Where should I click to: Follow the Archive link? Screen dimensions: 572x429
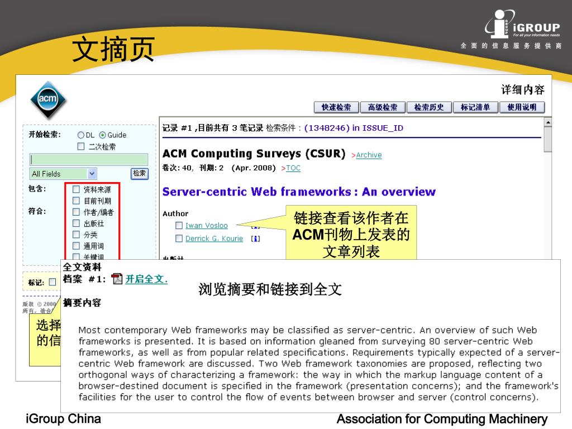pyautogui.click(x=369, y=155)
